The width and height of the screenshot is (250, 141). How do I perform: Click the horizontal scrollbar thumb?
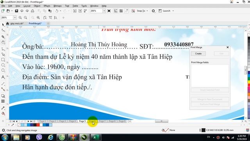click(x=161, y=121)
